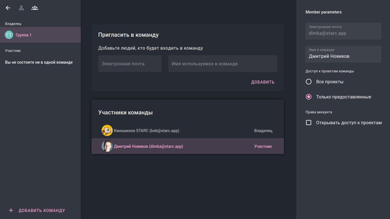Click the plus icon to add team
390x219 pixels.
pos(11,210)
